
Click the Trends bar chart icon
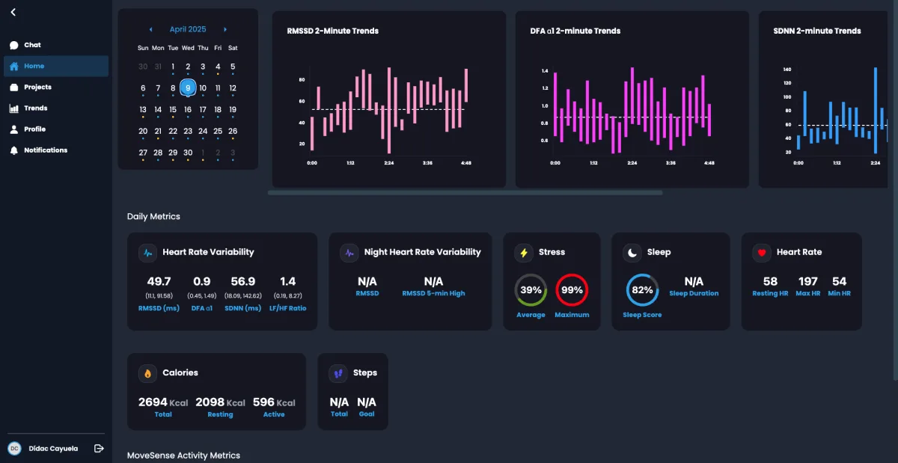tap(14, 108)
